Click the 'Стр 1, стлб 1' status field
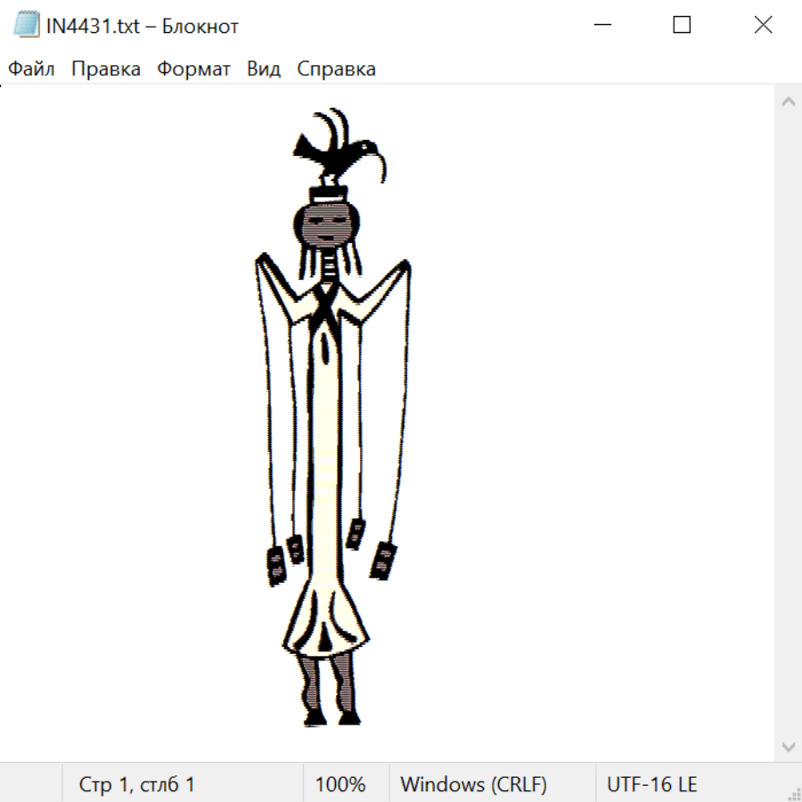The width and height of the screenshot is (802, 802). [136, 785]
